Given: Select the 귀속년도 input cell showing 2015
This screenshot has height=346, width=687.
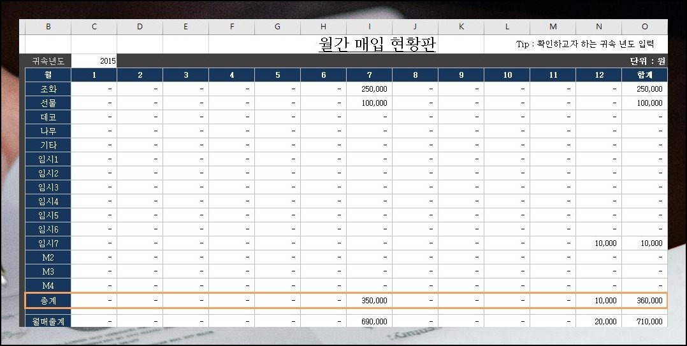Looking at the screenshot, I should (x=94, y=61).
